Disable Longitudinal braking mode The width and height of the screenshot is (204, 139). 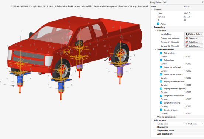(161, 103)
